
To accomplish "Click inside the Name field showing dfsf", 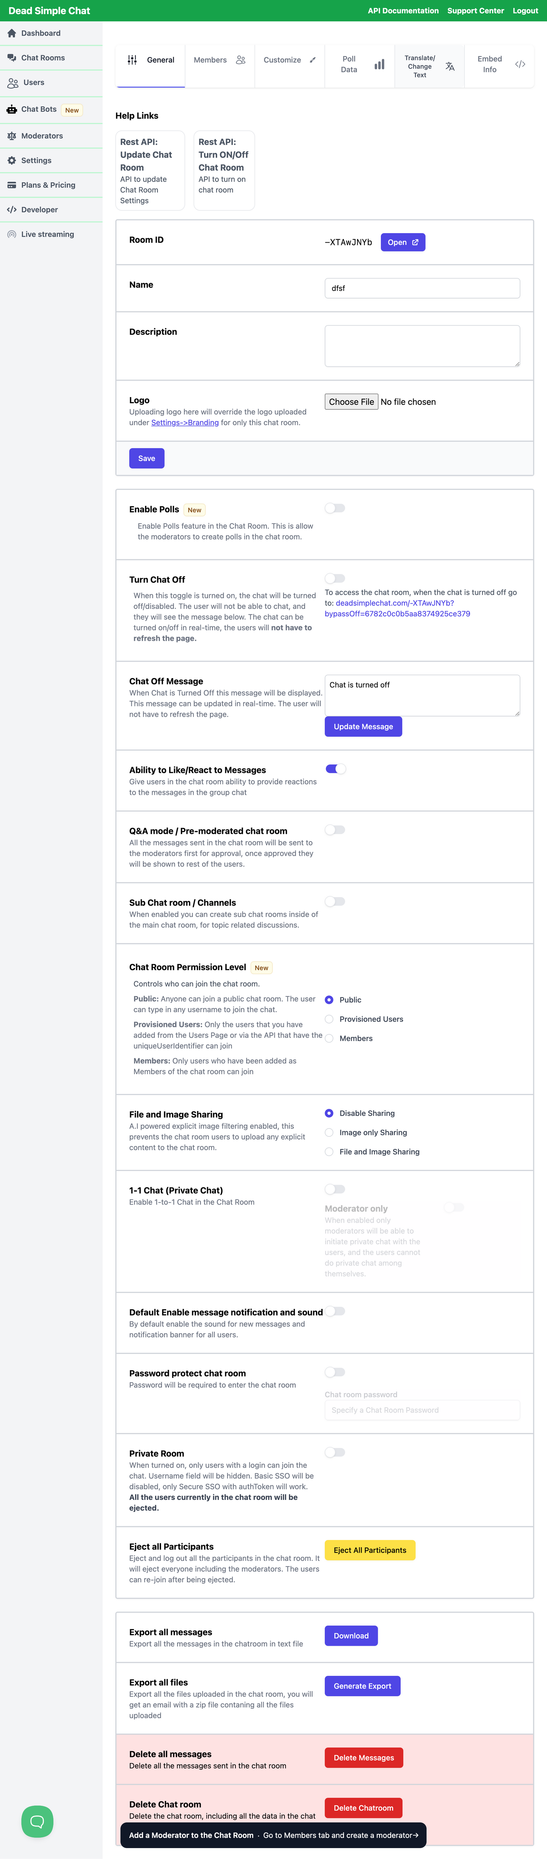I will coord(422,288).
